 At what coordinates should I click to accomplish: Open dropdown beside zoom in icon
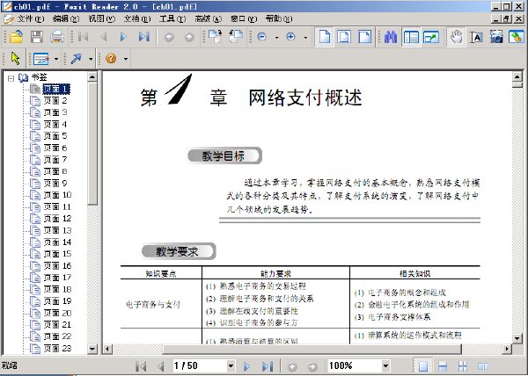pos(305,37)
